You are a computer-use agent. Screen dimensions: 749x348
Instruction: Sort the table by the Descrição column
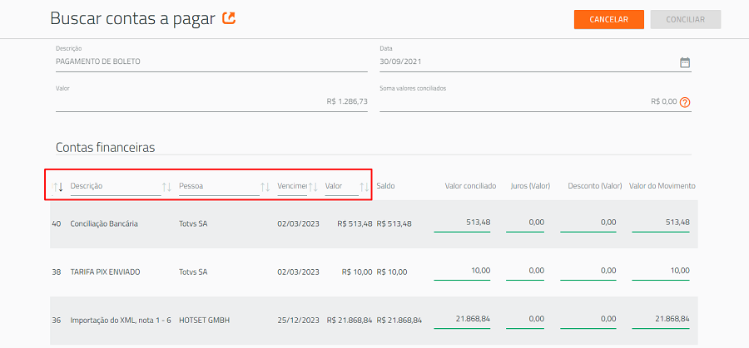tap(166, 187)
